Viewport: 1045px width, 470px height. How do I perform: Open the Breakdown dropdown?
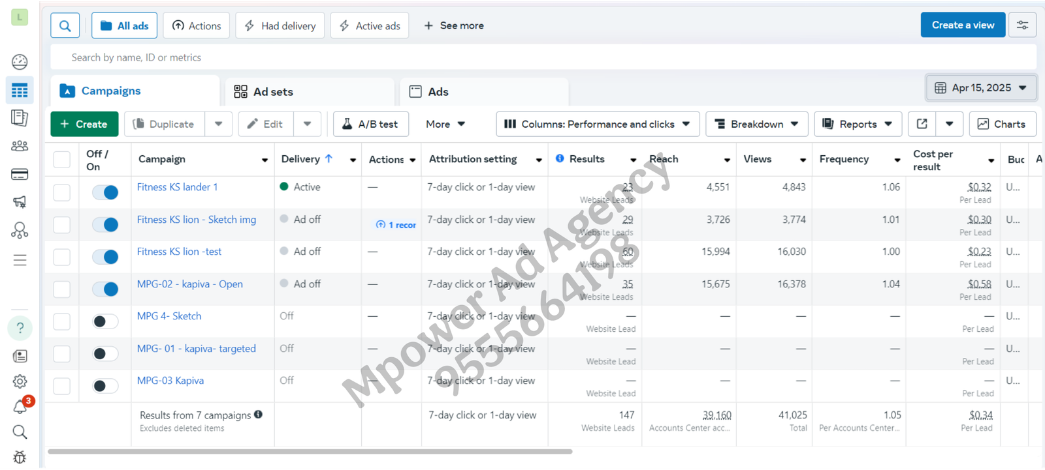coord(757,124)
